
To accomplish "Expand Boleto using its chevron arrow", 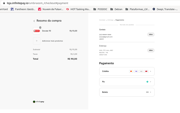I will 151,92.
